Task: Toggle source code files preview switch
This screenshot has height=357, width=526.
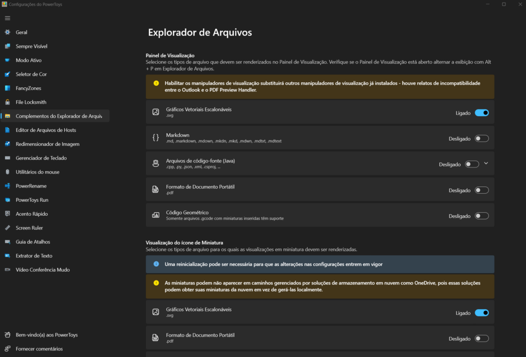Action: point(472,164)
